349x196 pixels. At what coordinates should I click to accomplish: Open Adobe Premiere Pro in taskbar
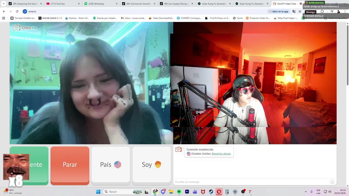(x=187, y=192)
